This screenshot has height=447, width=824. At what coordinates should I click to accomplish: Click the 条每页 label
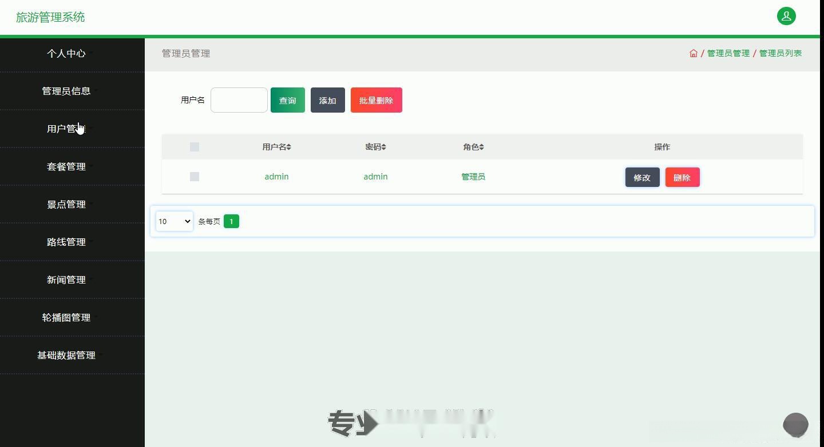(209, 221)
